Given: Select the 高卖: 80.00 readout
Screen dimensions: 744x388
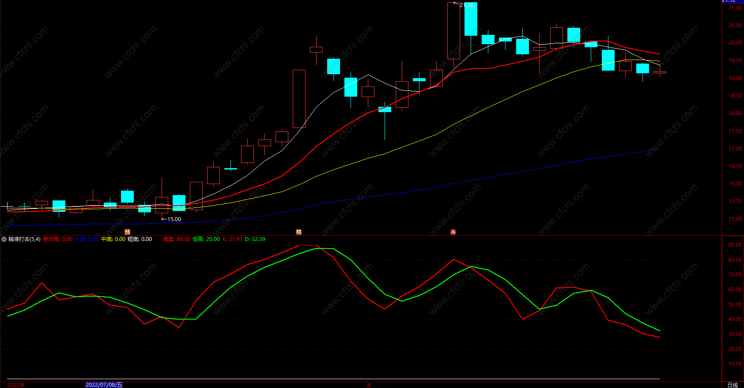Looking at the screenshot, I should point(177,239).
